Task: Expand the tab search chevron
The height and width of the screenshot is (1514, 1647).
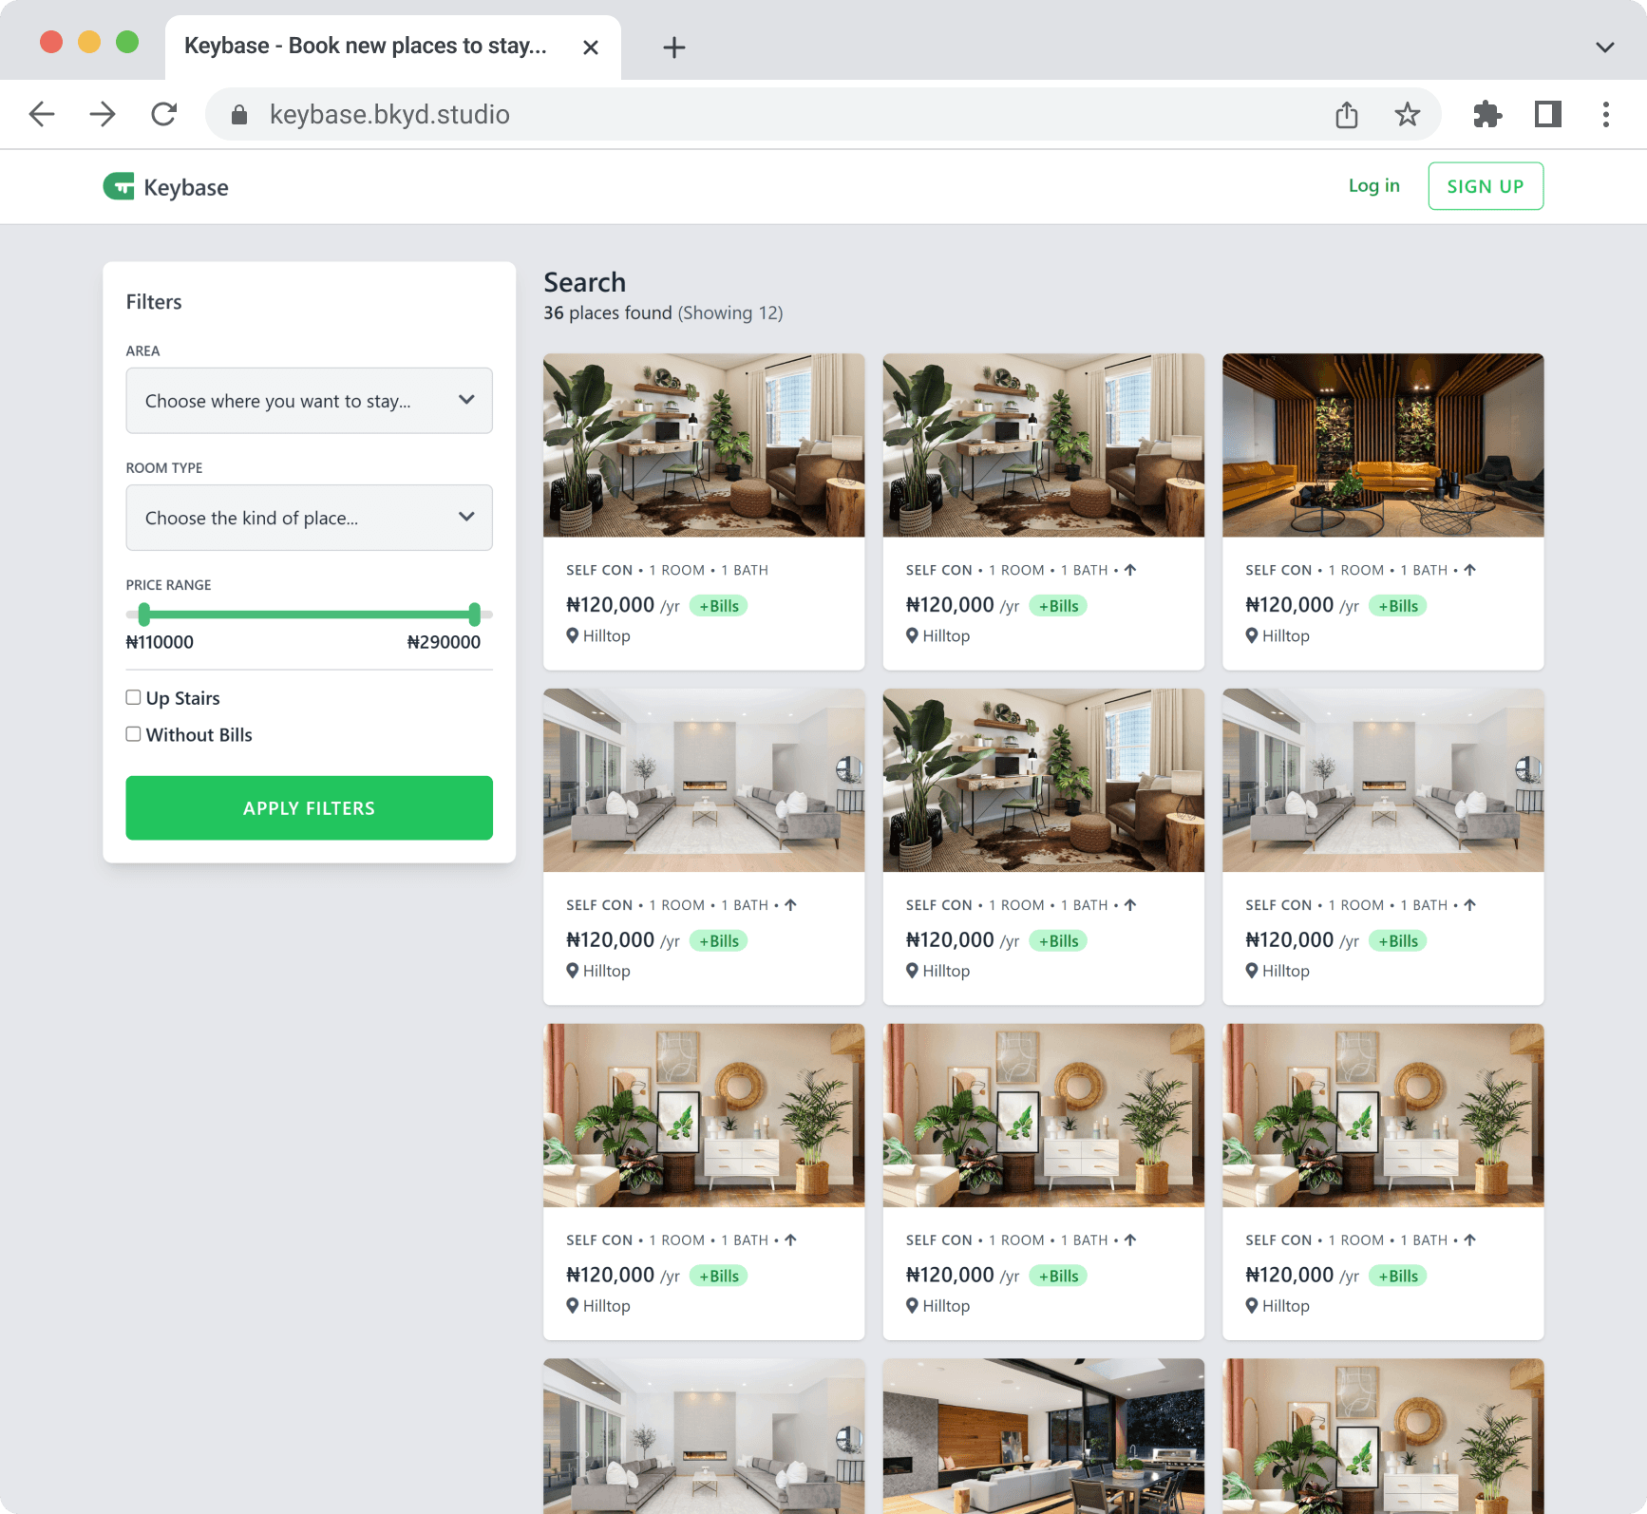Action: pyautogui.click(x=1604, y=47)
